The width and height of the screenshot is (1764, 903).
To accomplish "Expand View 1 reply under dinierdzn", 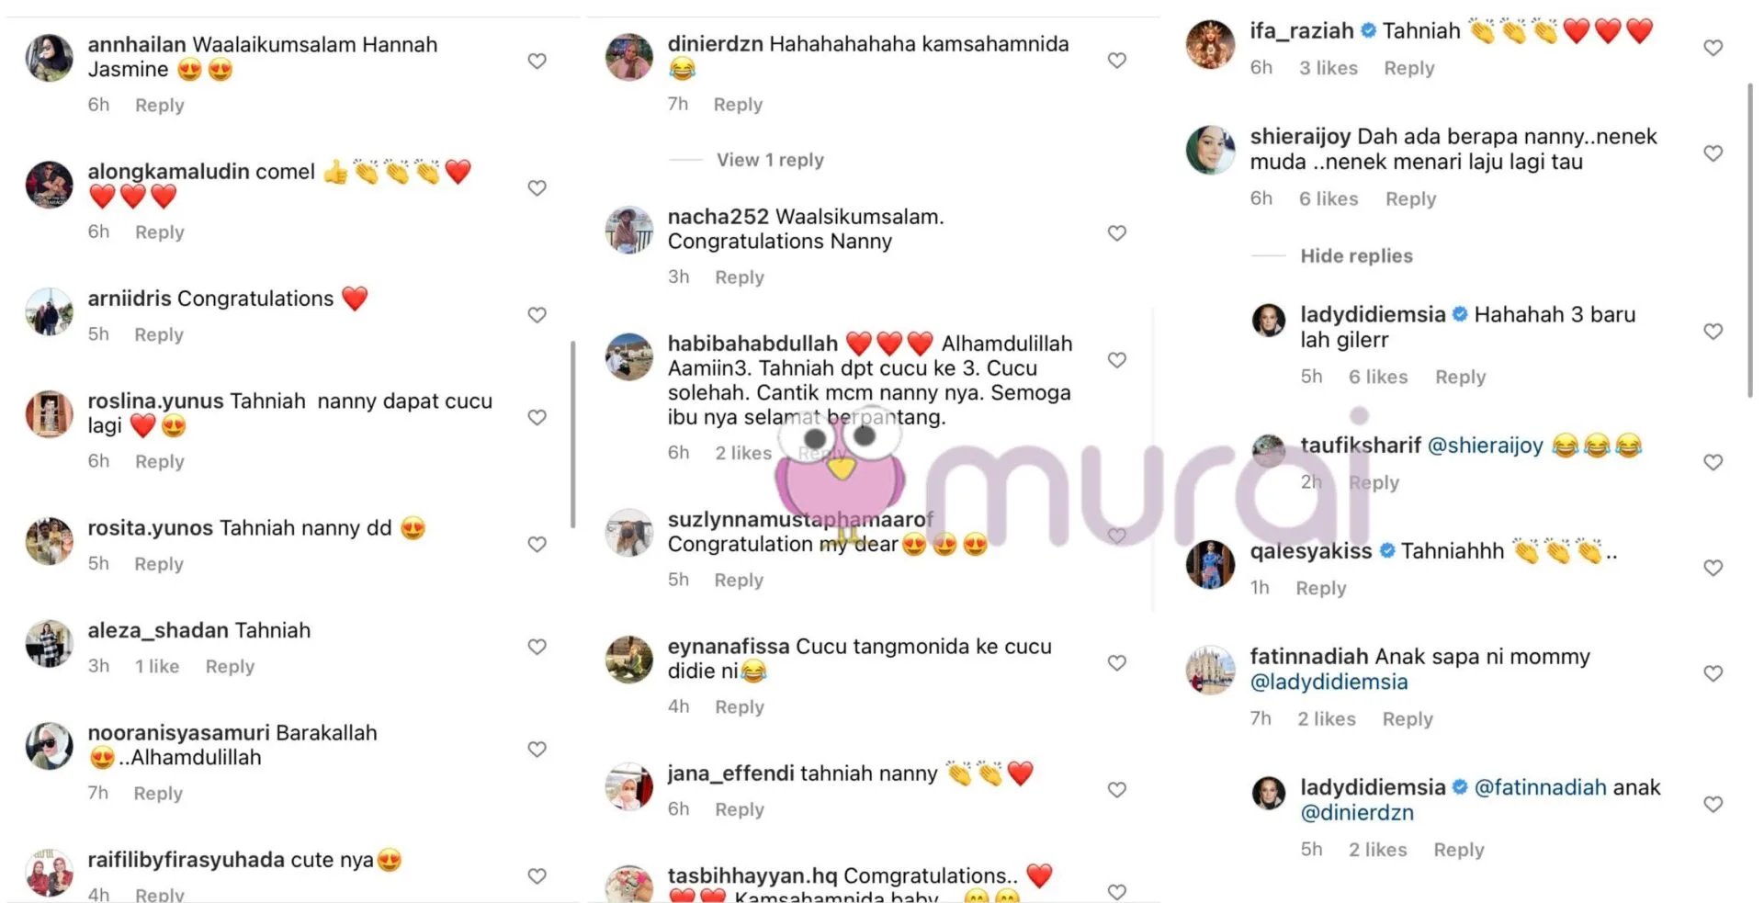I will 770,160.
